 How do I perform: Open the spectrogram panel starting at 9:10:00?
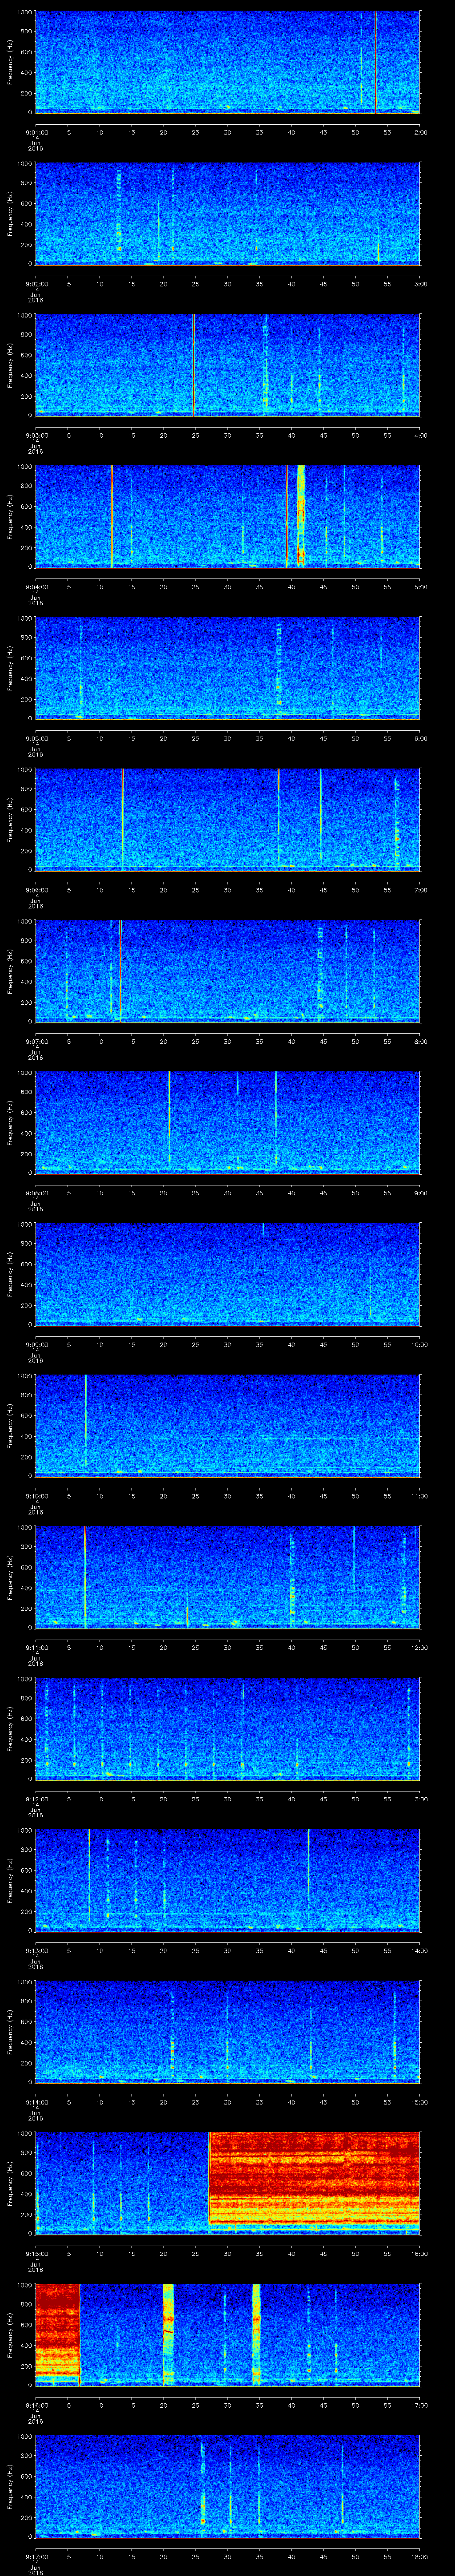[227, 1425]
